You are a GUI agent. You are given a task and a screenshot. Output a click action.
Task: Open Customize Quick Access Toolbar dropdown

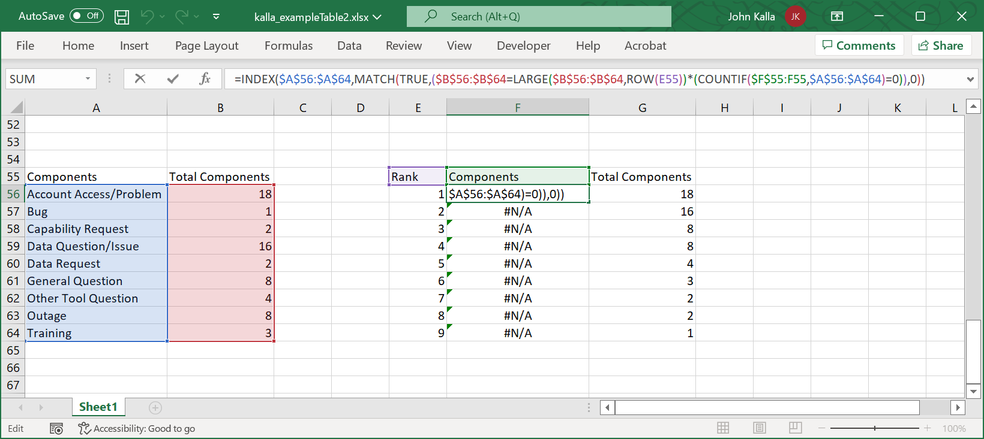[x=216, y=17]
